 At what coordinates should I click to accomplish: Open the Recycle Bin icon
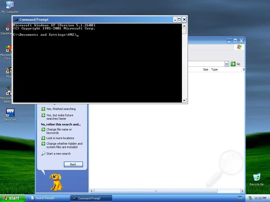[257, 179]
